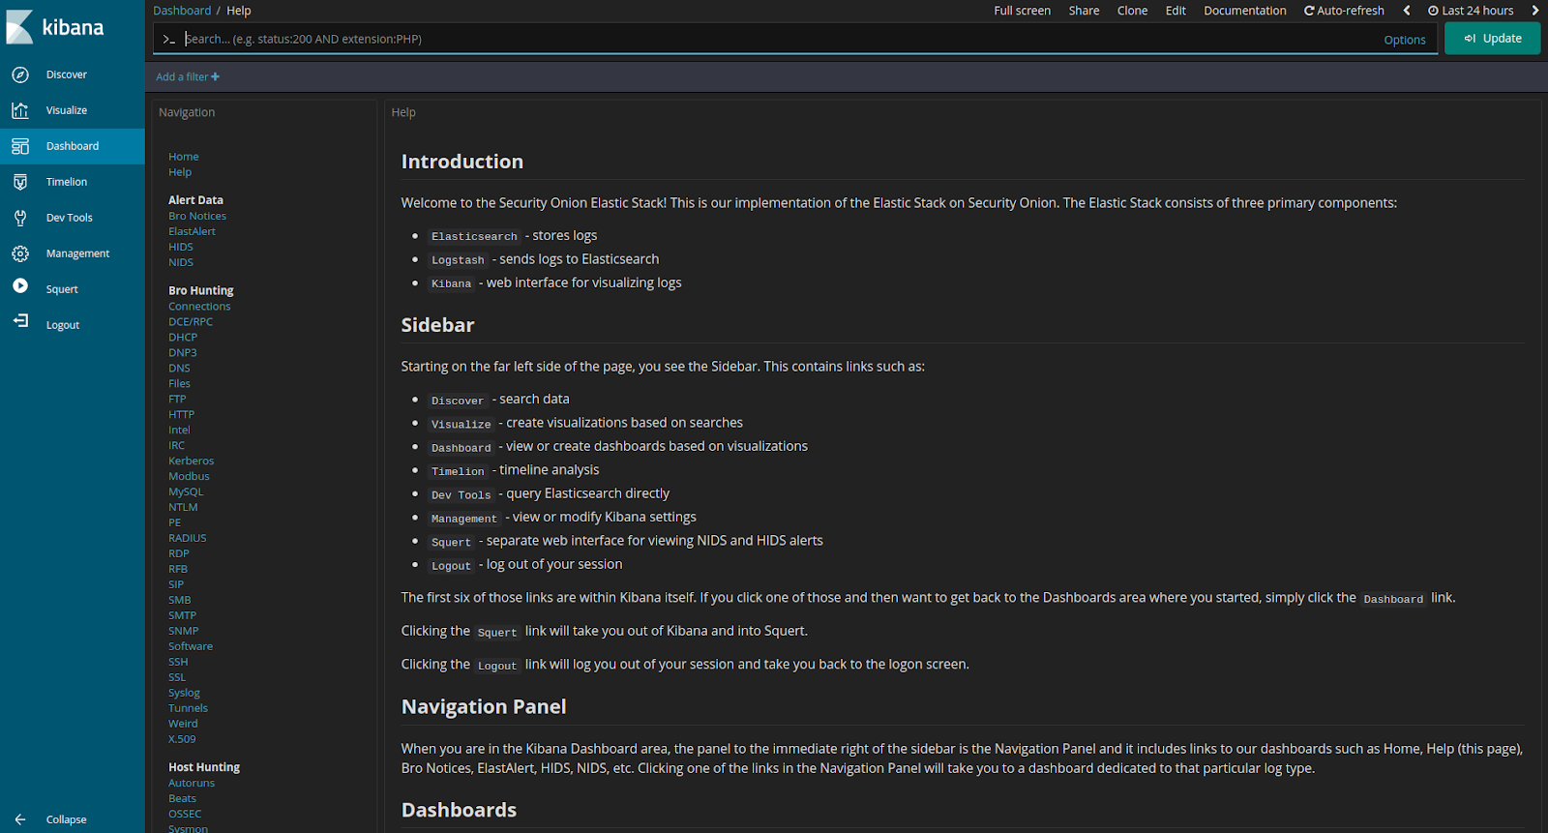
Task: Open SNMP dashboard link
Action: pos(184,632)
